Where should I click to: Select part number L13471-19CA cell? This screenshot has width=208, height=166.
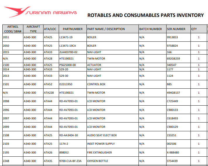tap(67, 46)
